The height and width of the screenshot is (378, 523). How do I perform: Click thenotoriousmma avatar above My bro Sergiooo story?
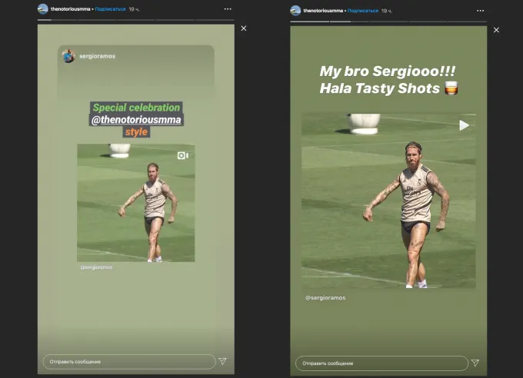[x=295, y=10]
